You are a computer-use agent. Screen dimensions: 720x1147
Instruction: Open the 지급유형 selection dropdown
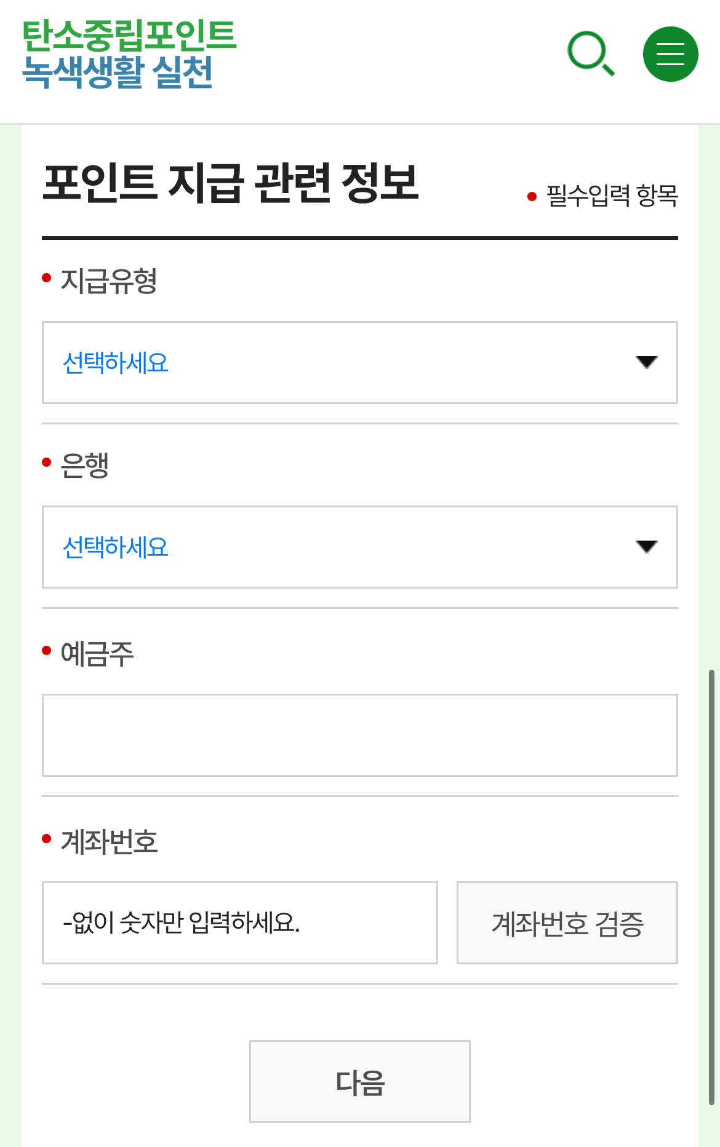[x=359, y=363]
